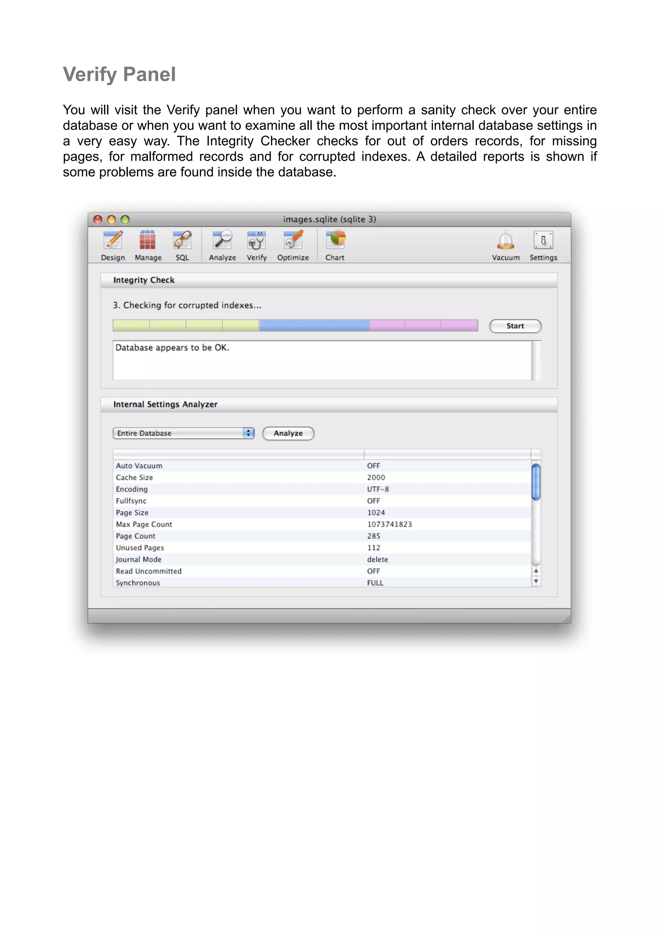Click the Vacuum toolbar icon
The width and height of the screenshot is (660, 934).
pos(505,245)
